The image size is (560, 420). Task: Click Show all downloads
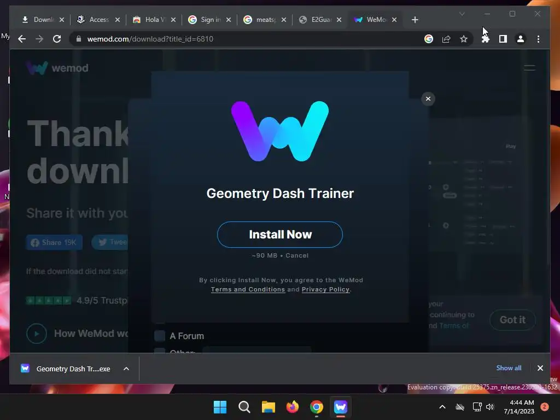509,368
